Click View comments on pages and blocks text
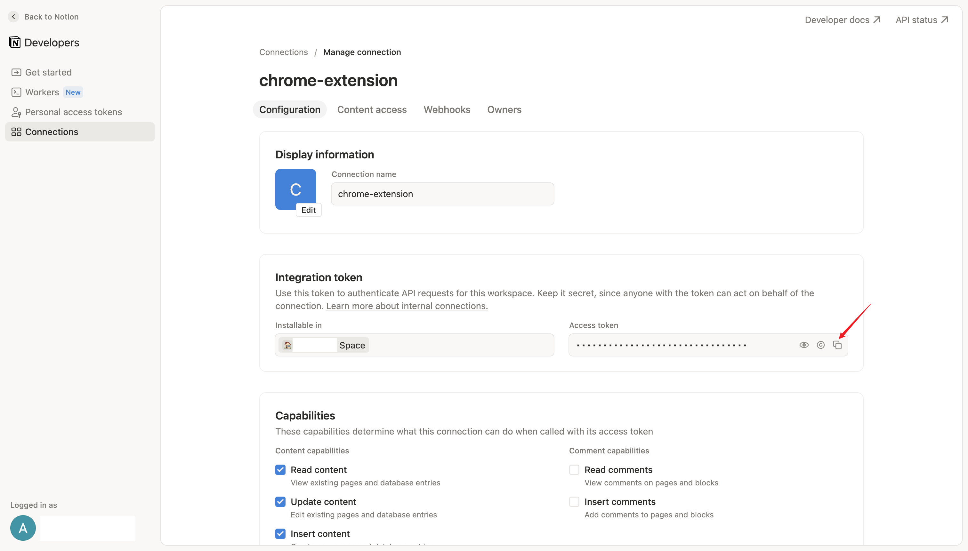The height and width of the screenshot is (551, 968). coord(651,483)
